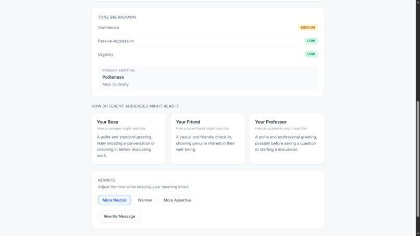
Task: Click the 'Also: Curiosity' text
Action: (x=116, y=84)
